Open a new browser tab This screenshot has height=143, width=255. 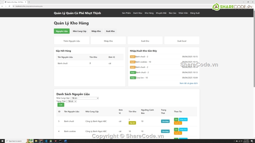pos(29,2)
